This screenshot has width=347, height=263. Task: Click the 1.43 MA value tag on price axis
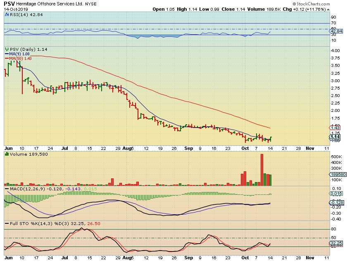coord(335,128)
